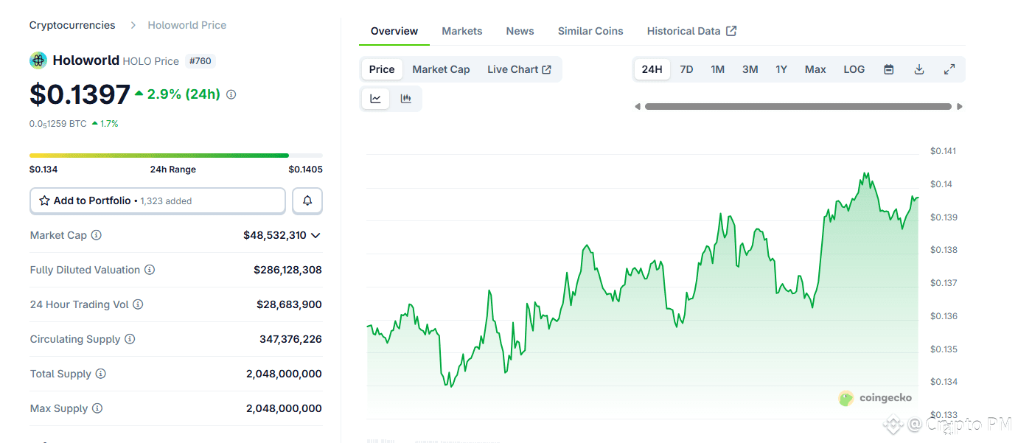Click the download chart data icon

pyautogui.click(x=919, y=69)
